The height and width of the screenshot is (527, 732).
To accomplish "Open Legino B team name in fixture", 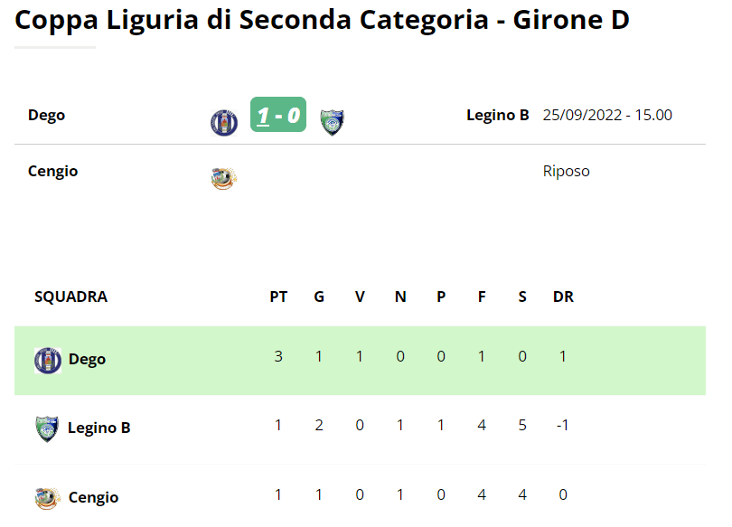I will point(498,116).
